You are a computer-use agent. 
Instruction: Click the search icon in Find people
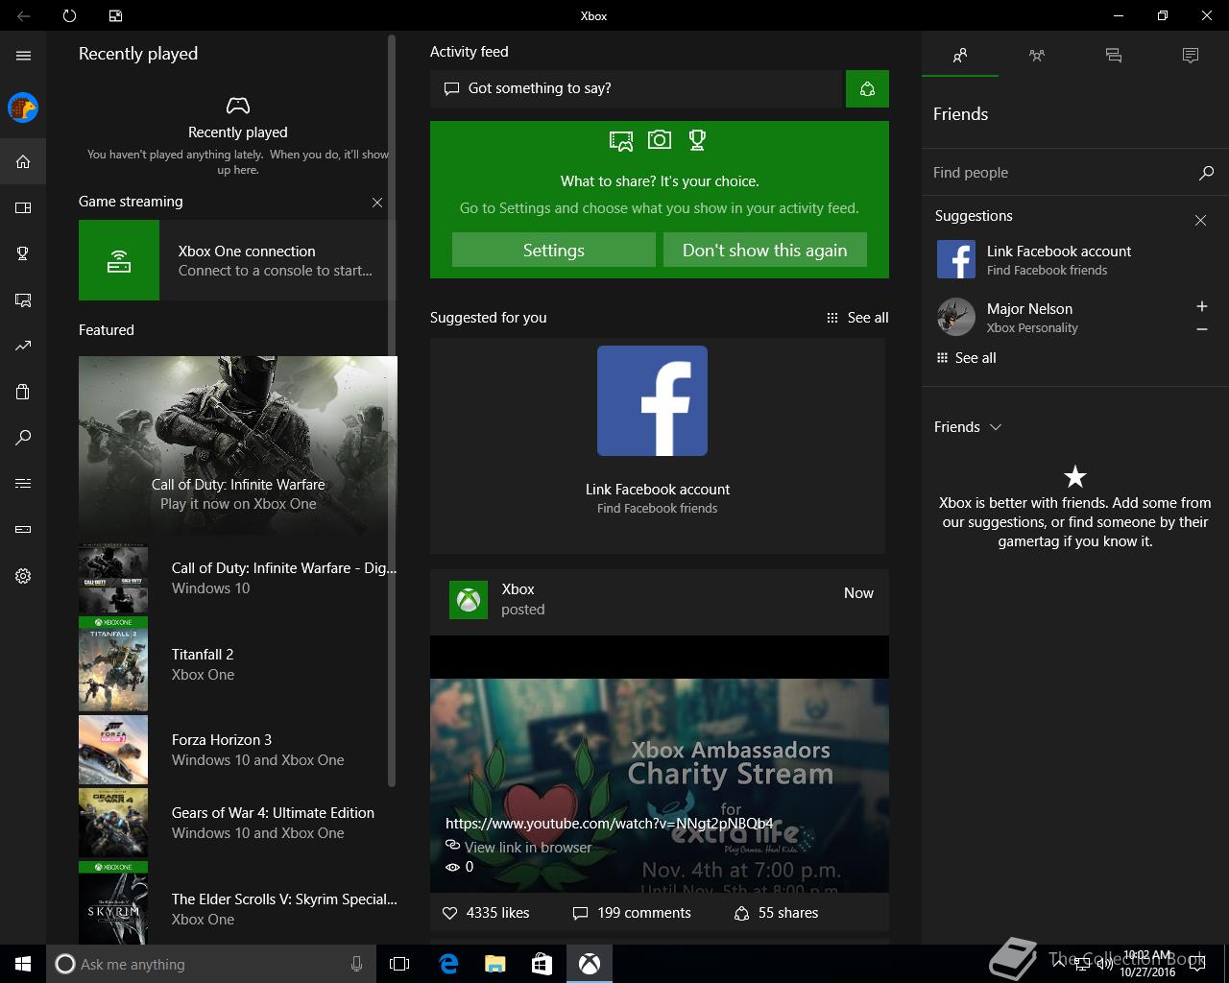[x=1206, y=173]
